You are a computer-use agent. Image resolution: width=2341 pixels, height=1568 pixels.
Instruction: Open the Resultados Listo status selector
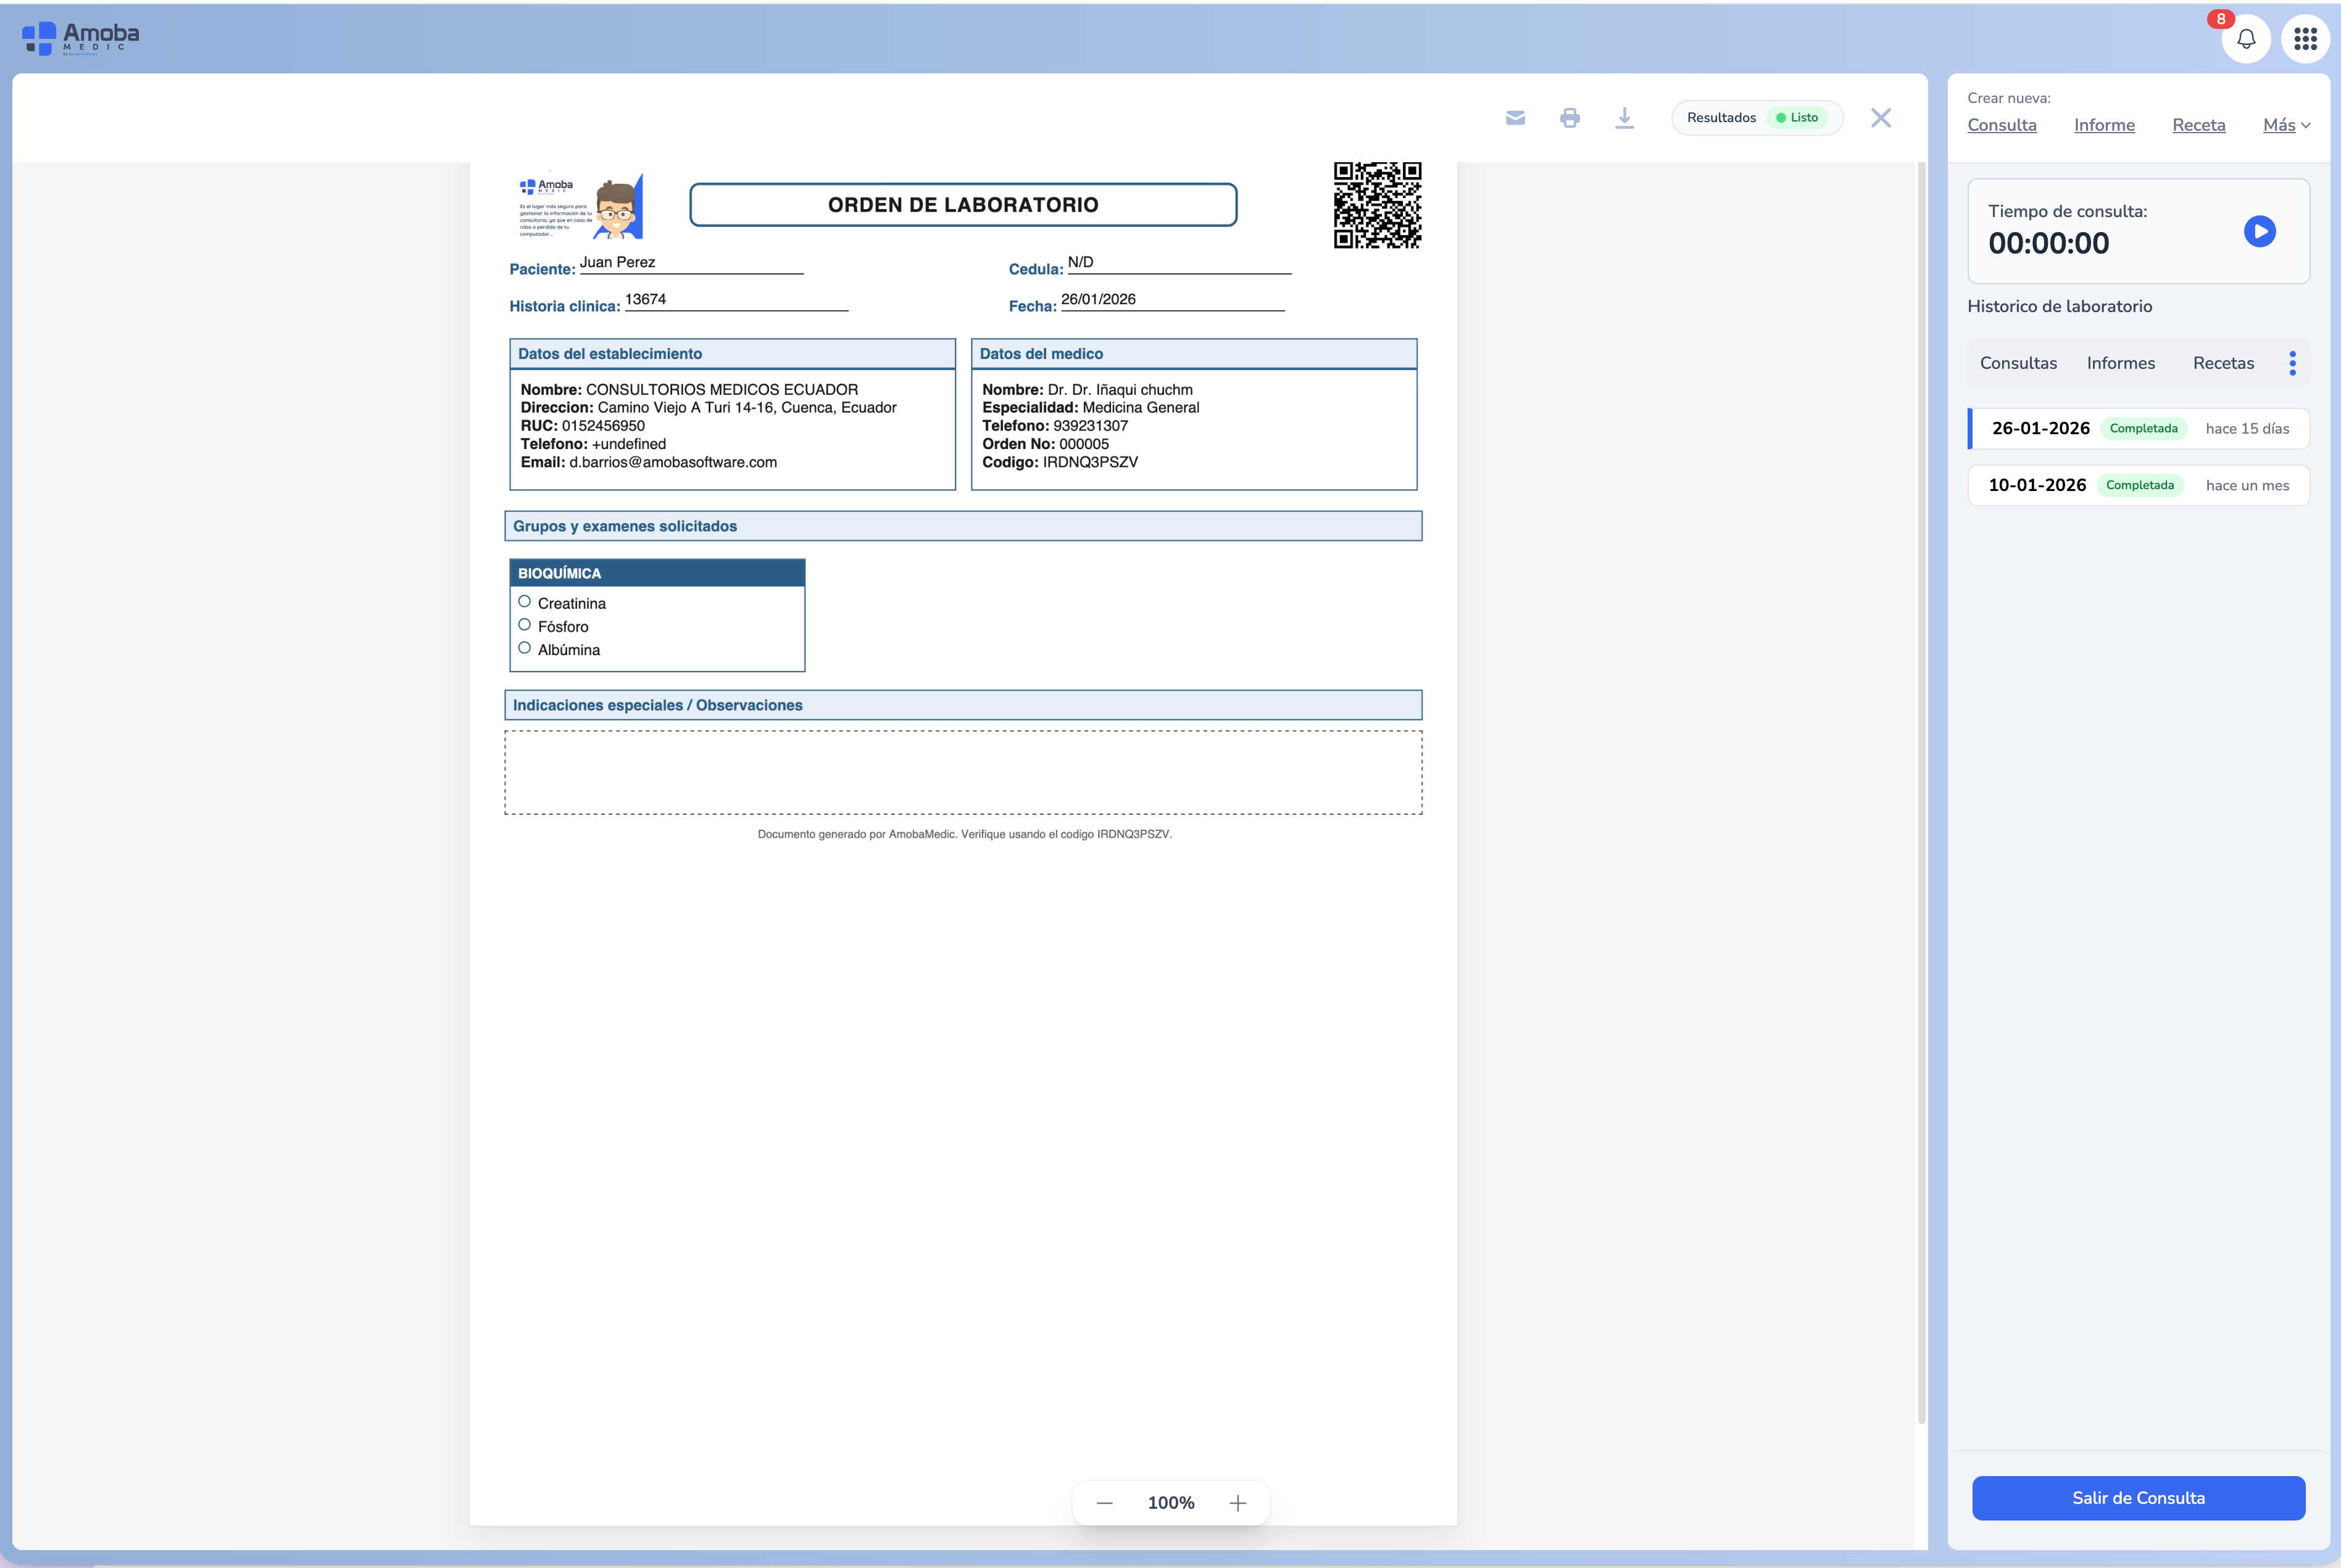pyautogui.click(x=1756, y=118)
